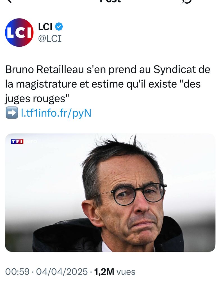This screenshot has width=219, height=281.
Task: Tap the name Bruno Retailleau in the post text
Action: click(x=45, y=69)
